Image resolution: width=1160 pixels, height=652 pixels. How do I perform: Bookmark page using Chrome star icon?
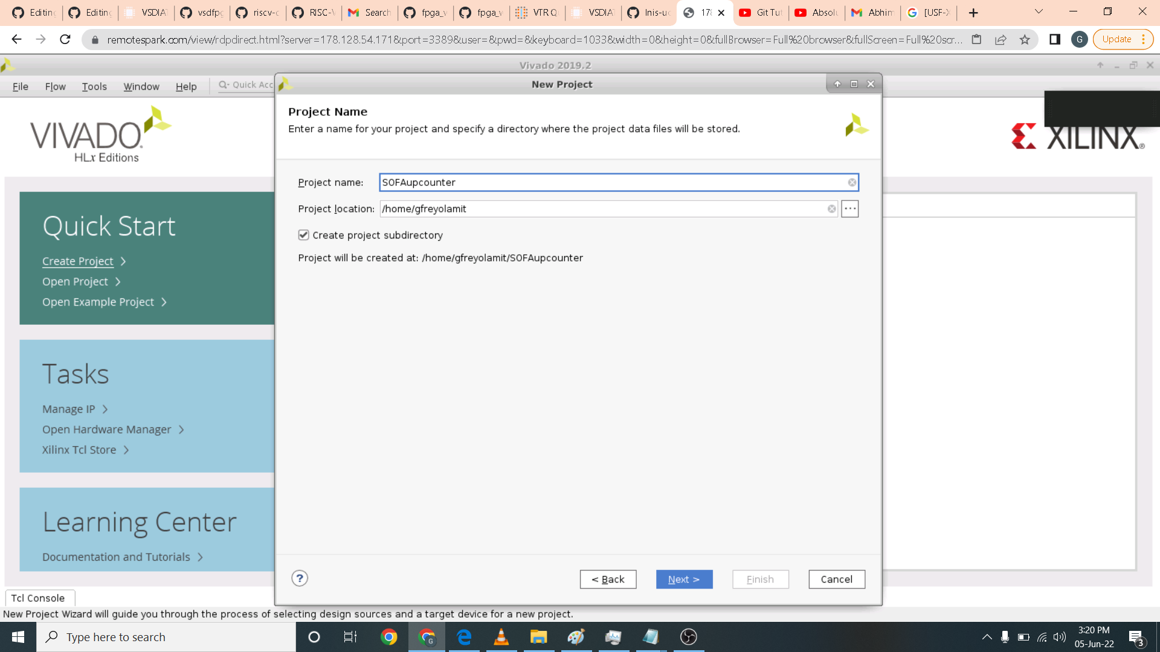tap(1025, 40)
